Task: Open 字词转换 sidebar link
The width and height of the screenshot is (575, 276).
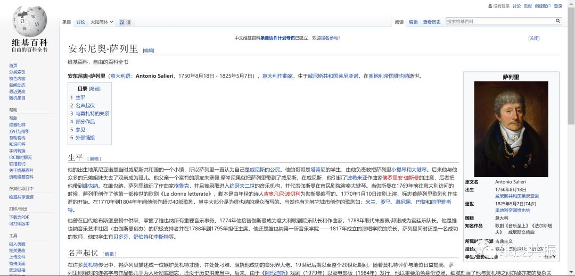Action: click(x=17, y=151)
